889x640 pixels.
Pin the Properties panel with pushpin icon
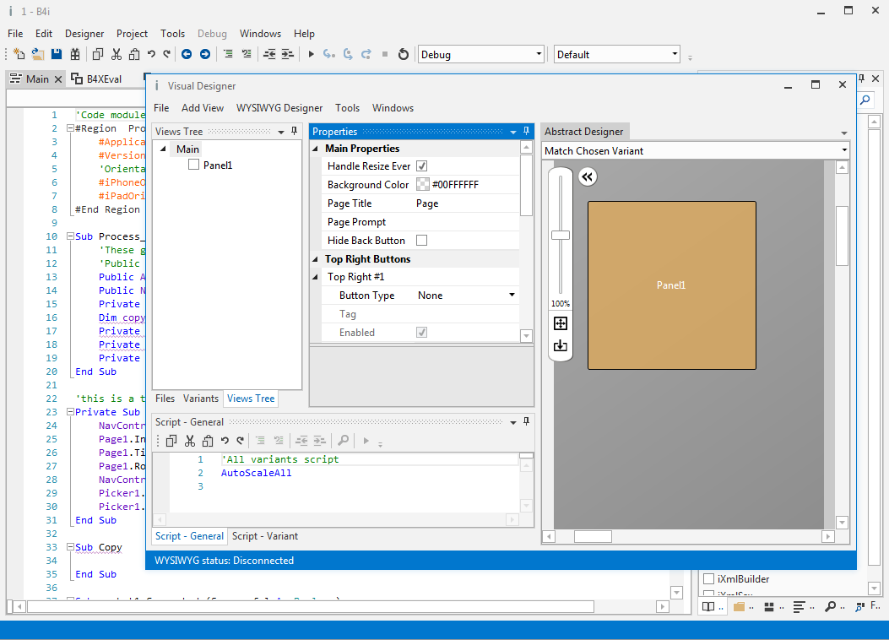(x=526, y=132)
